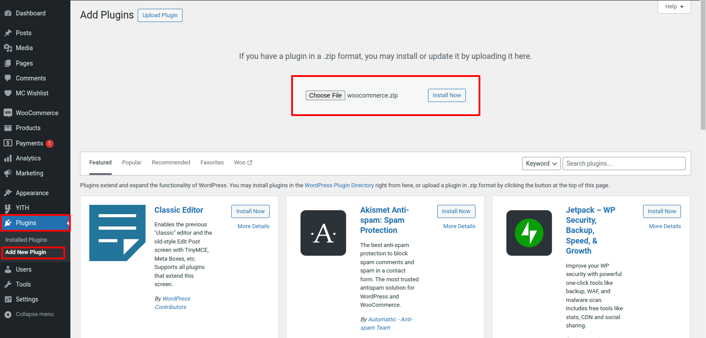Click the Media icon in sidebar

click(x=8, y=48)
